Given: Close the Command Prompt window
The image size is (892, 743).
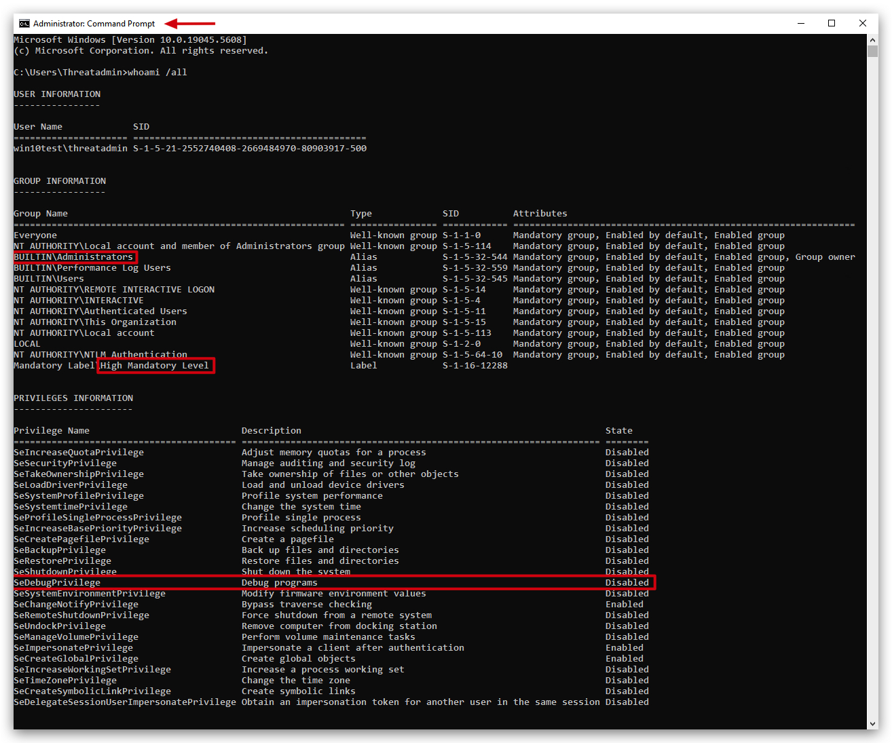Looking at the screenshot, I should click(863, 23).
